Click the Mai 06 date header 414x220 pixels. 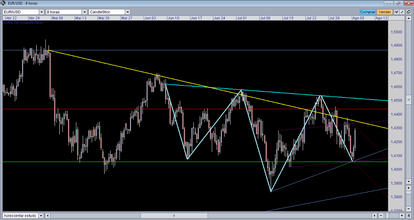point(57,18)
